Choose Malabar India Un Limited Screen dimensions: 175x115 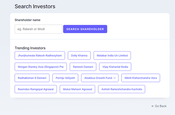coord(112,55)
